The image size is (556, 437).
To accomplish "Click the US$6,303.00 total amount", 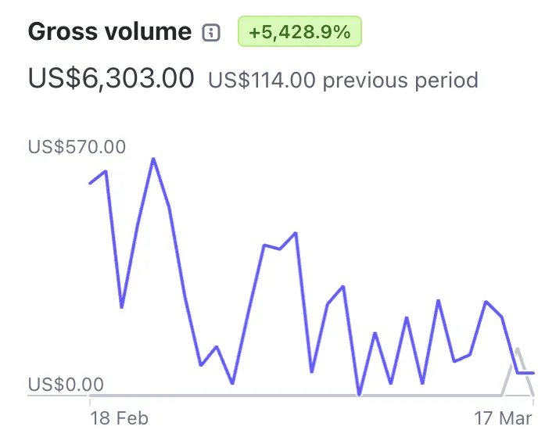I will (x=111, y=78).
